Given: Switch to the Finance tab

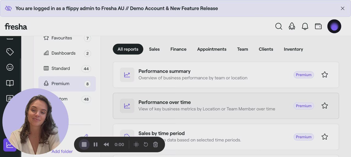Looking at the screenshot, I should click(178, 49).
